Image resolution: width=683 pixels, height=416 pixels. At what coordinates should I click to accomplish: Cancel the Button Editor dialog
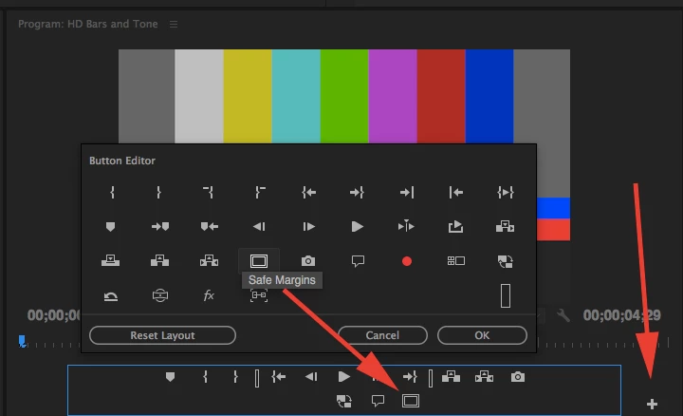point(382,335)
